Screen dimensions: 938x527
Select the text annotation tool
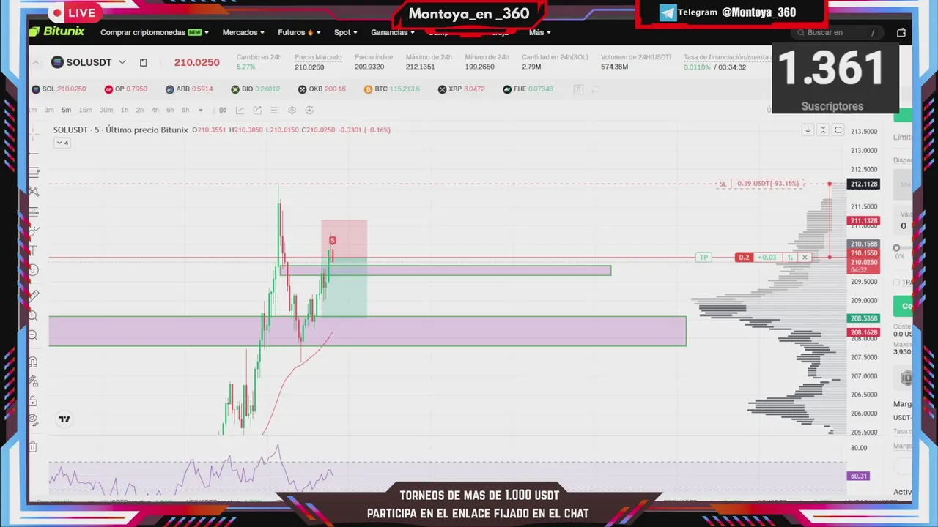(x=34, y=250)
